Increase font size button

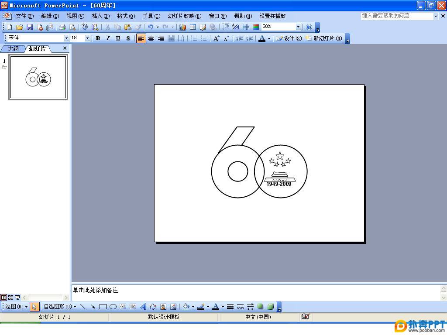pyautogui.click(x=217, y=38)
